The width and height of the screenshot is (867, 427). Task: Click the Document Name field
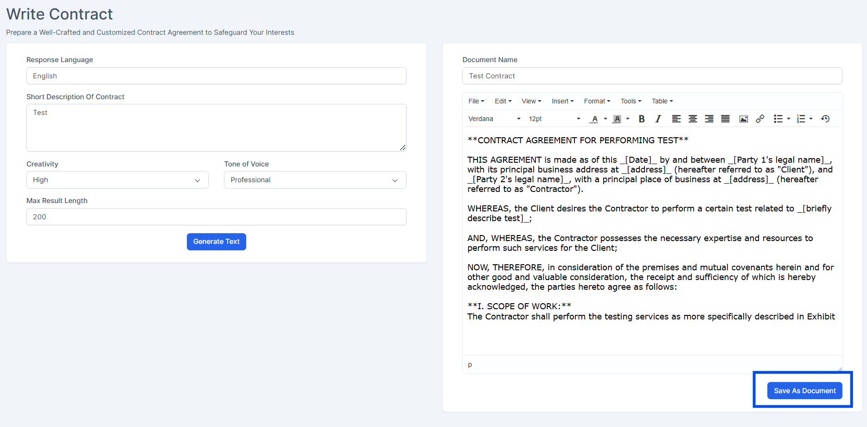tap(652, 76)
